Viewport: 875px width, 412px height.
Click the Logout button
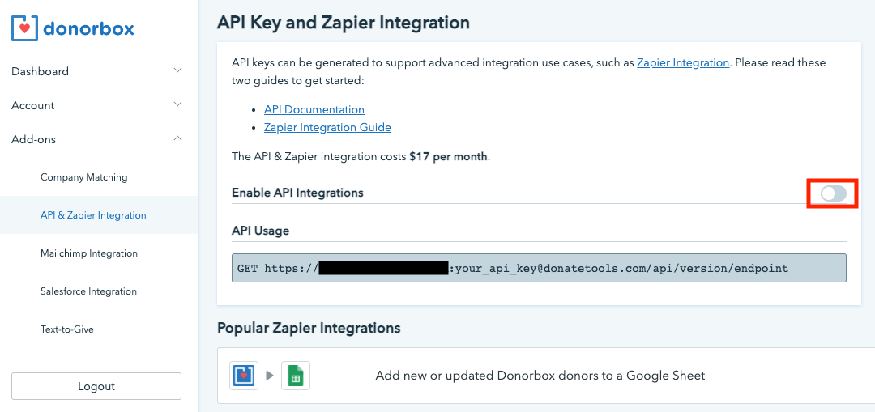click(x=96, y=386)
